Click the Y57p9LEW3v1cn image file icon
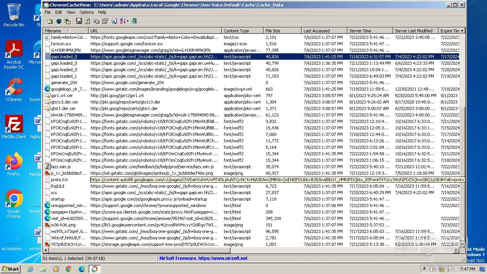 47,244
